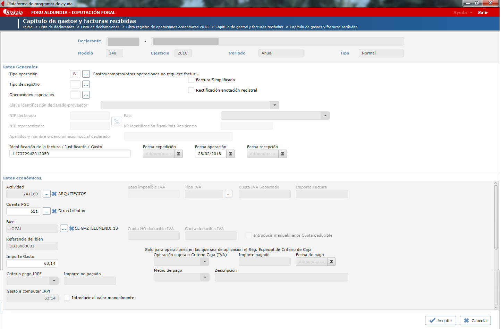Open the calendar for Fecha expedición
The image size is (501, 329).
coord(179,154)
